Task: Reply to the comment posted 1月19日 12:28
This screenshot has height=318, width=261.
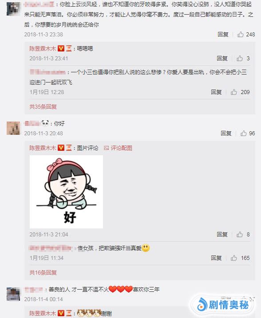Action: [216, 92]
